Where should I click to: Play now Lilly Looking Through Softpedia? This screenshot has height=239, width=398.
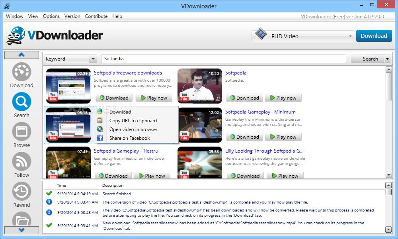coord(285,176)
